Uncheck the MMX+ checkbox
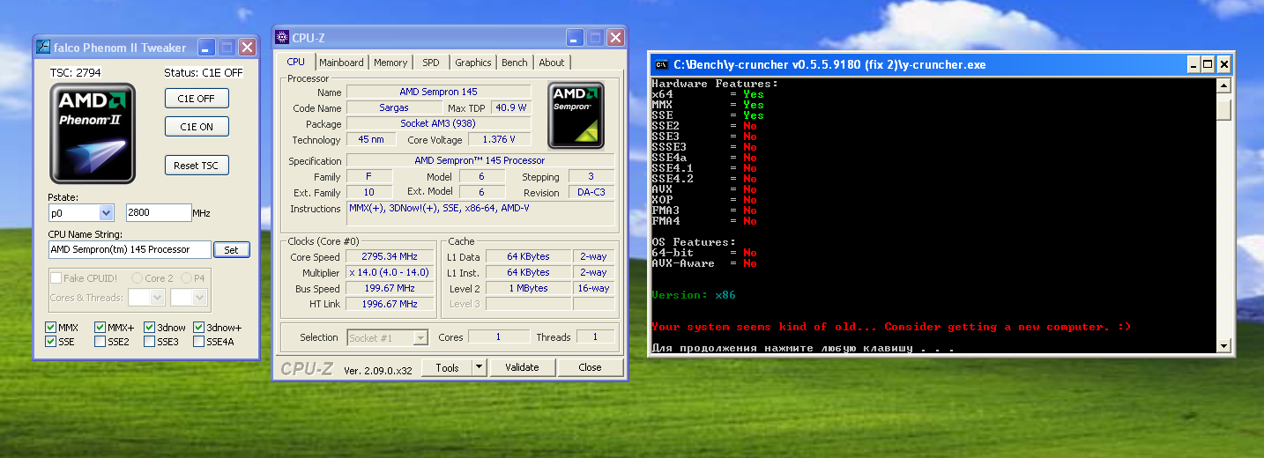The width and height of the screenshot is (1264, 458). click(x=100, y=328)
